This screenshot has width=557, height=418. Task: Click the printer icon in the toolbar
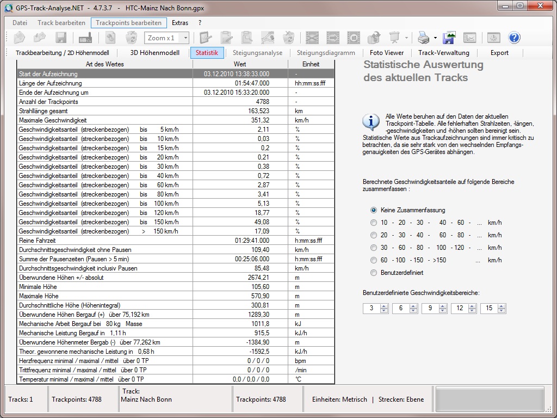423,38
